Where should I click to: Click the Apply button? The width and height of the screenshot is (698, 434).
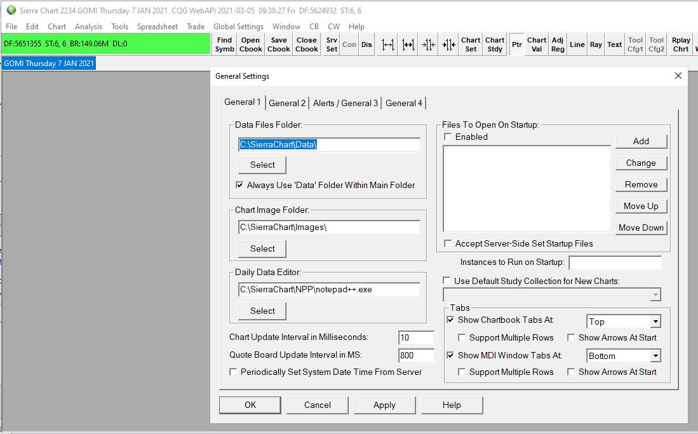(x=385, y=405)
